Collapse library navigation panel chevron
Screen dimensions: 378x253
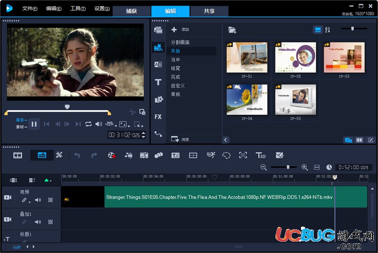coord(226,140)
